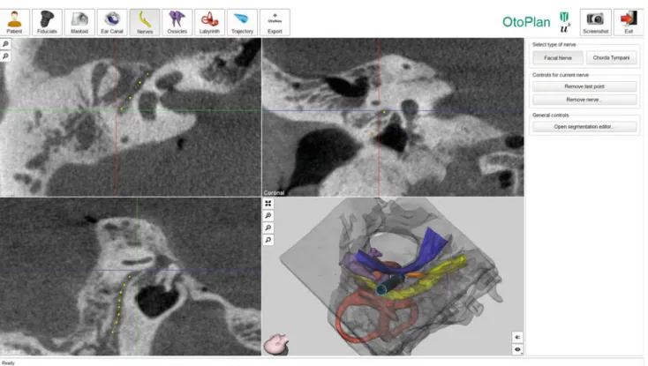Click the Remove last point button

(584, 86)
